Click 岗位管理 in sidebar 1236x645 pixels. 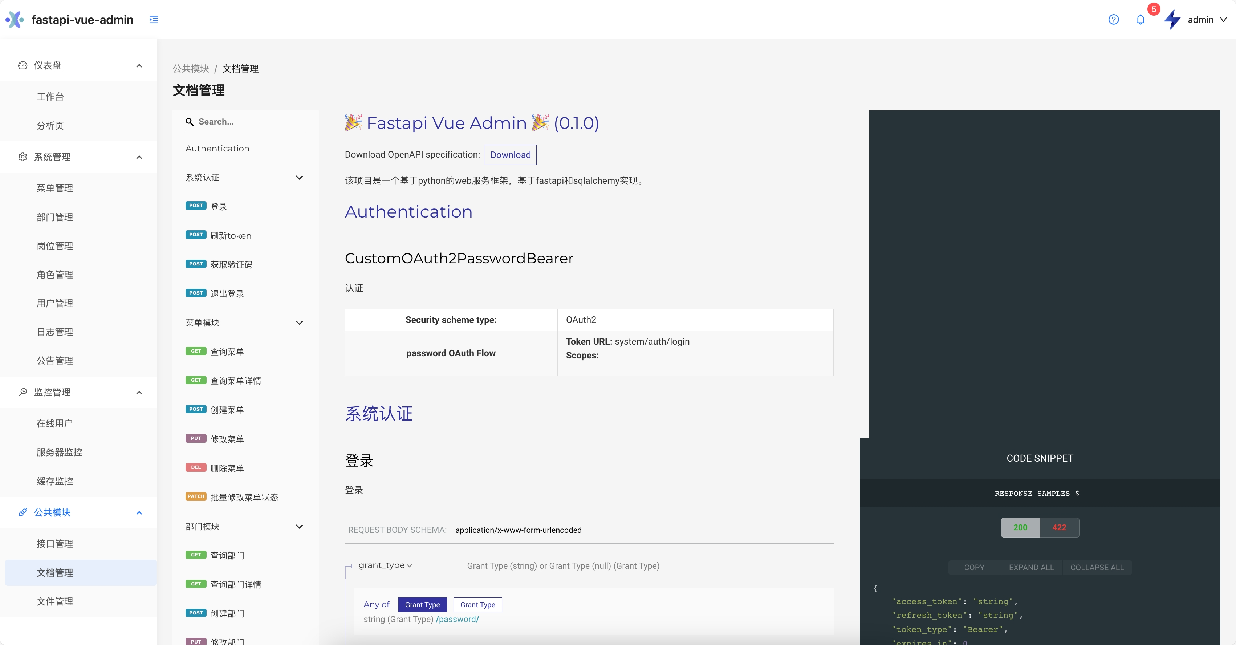coord(55,246)
